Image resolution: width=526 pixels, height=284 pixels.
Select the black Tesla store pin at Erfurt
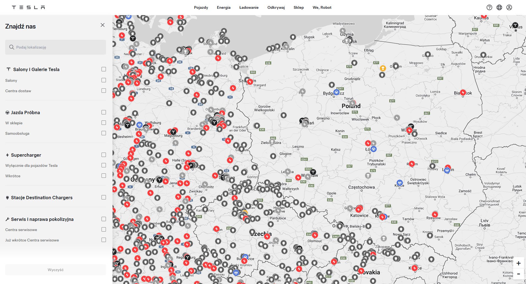(x=159, y=180)
